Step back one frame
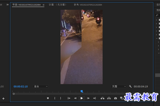160x106 pixels. click(x=75, y=98)
